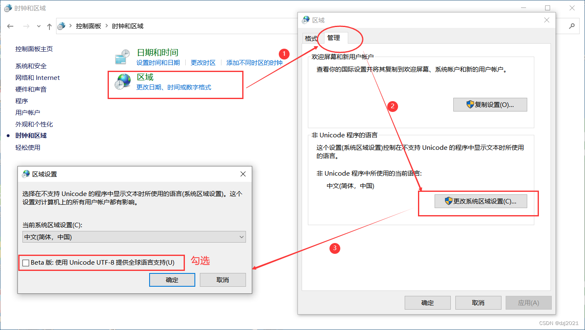
Task: Click the back arrow in navigation bar
Action: [10, 26]
